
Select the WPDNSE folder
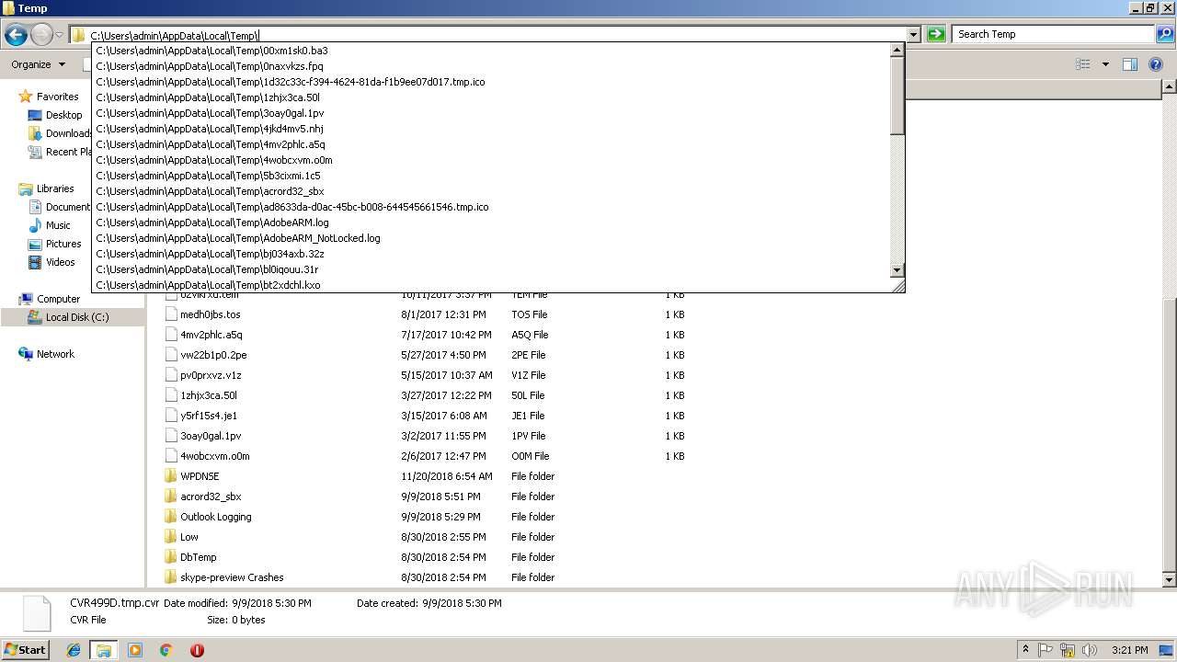point(200,476)
